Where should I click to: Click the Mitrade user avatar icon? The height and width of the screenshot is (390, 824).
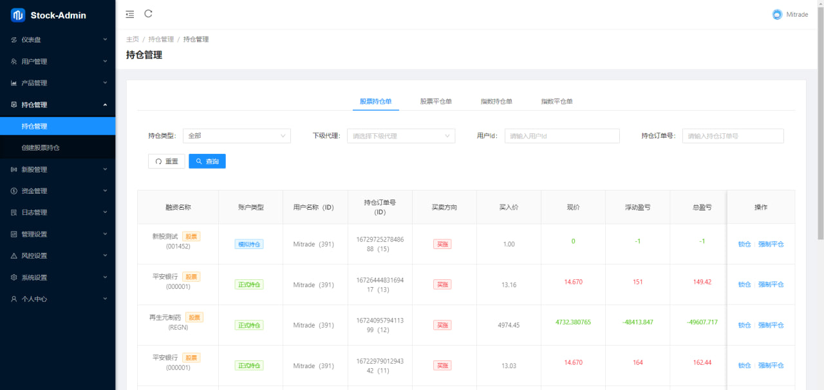coord(777,15)
